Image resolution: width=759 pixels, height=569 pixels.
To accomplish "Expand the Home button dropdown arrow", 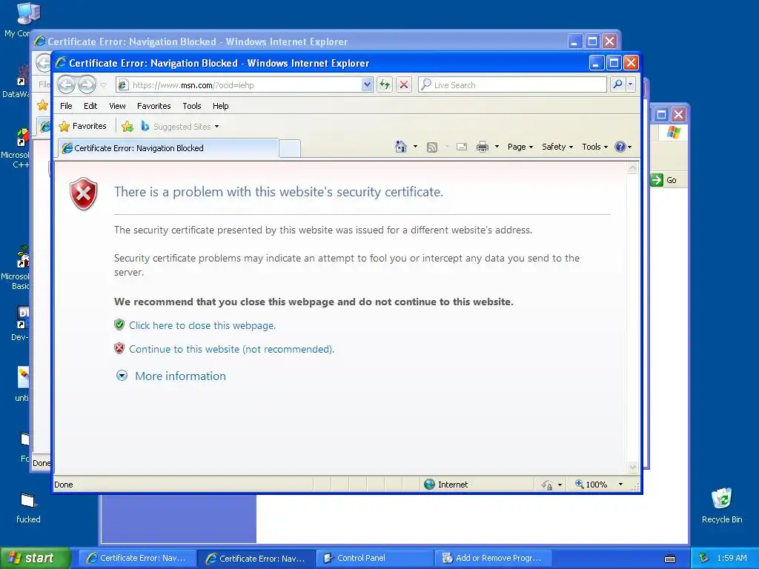I will click(x=415, y=147).
